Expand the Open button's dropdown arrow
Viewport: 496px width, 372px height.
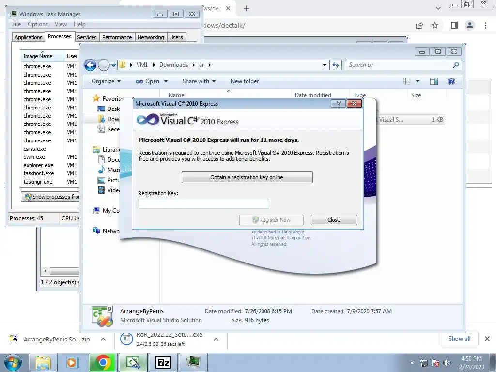(x=166, y=81)
